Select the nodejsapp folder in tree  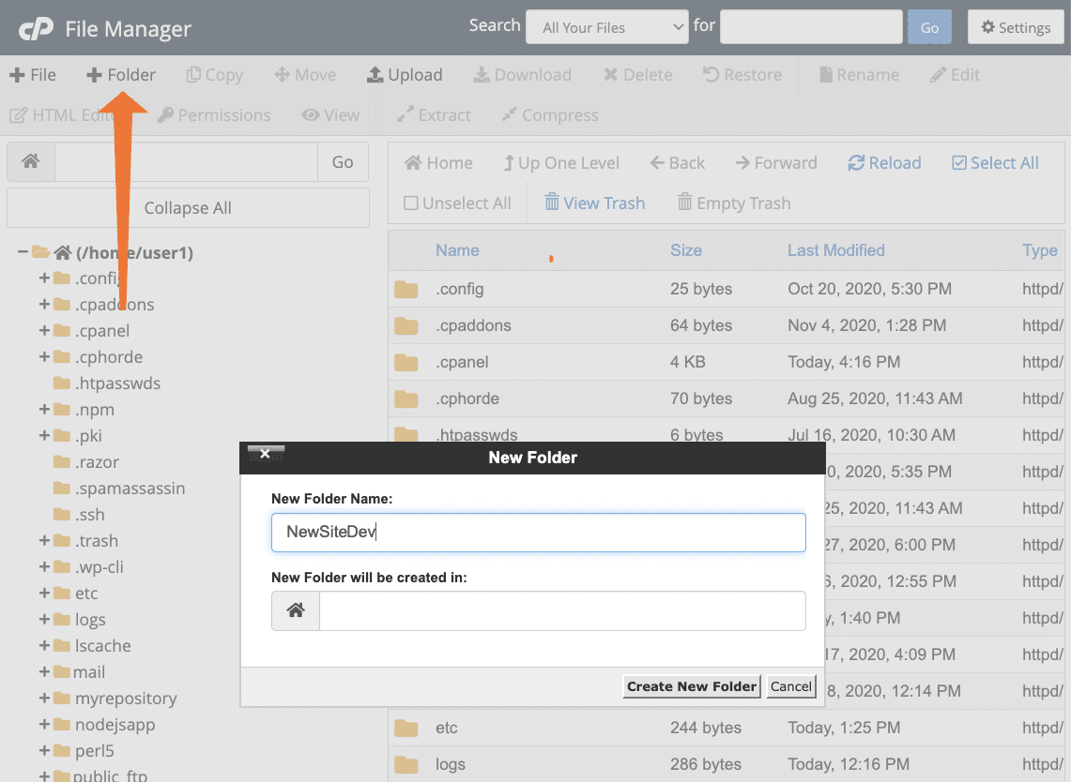pos(115,725)
